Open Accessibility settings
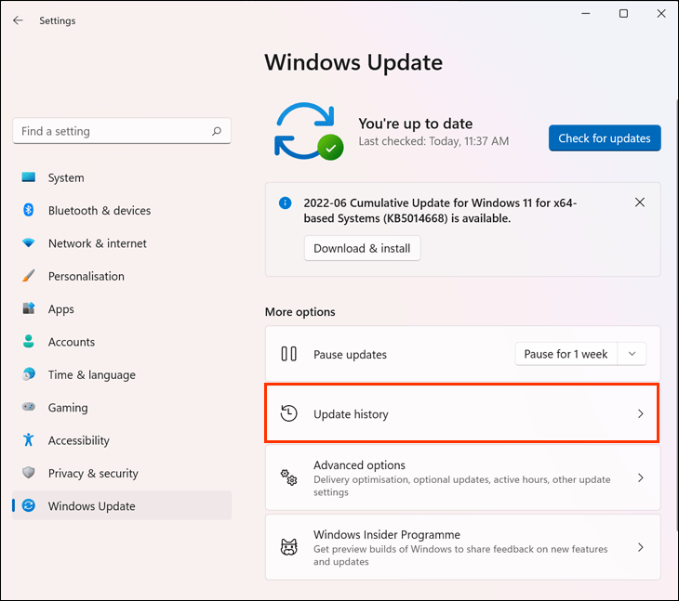The image size is (679, 601). coord(122,439)
